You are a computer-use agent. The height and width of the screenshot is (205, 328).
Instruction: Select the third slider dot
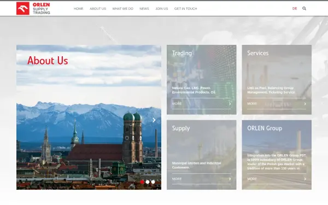(153, 182)
